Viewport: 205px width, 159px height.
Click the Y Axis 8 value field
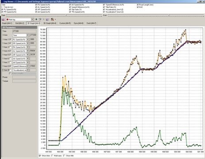(x=33, y=66)
